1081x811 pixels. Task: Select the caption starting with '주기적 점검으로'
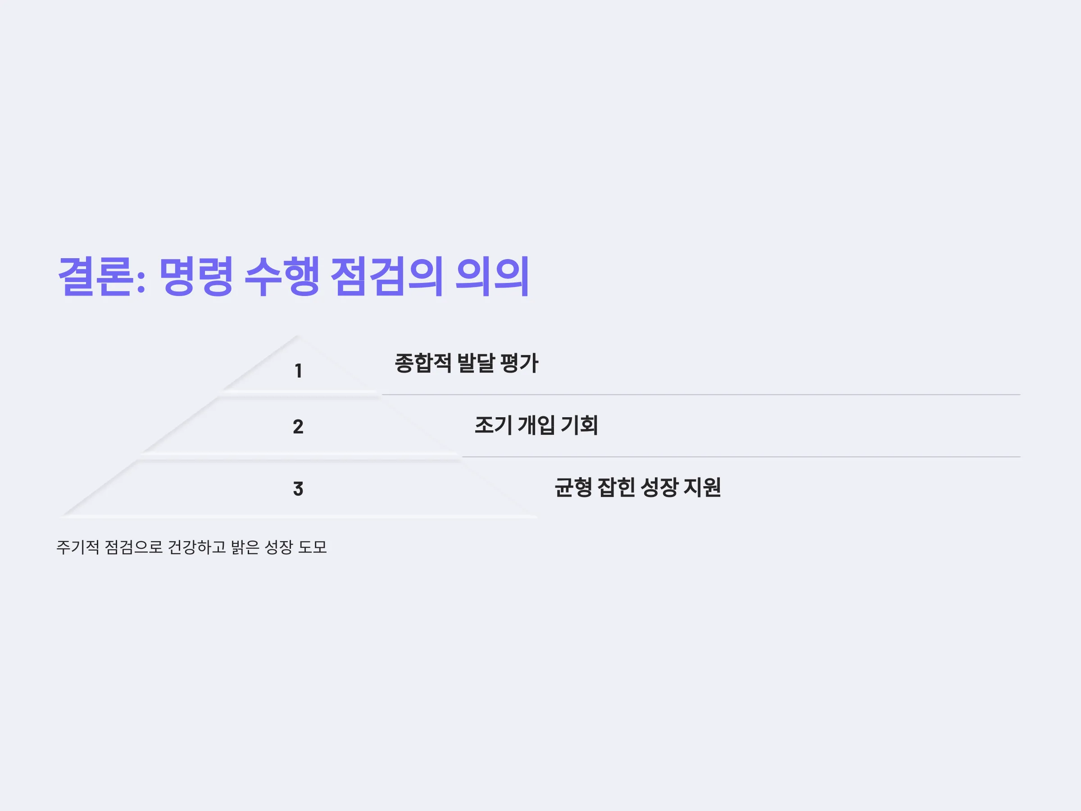191,547
